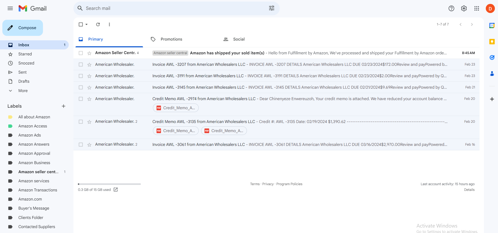Open search filter options icon
This screenshot has height=233, width=498.
272,8
